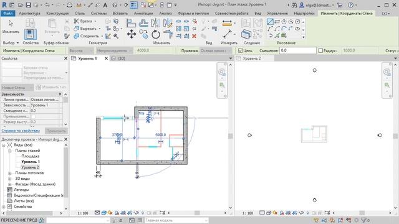Open the Autodesk App Store cart icon
399x224 pixels.
tap(339, 5)
